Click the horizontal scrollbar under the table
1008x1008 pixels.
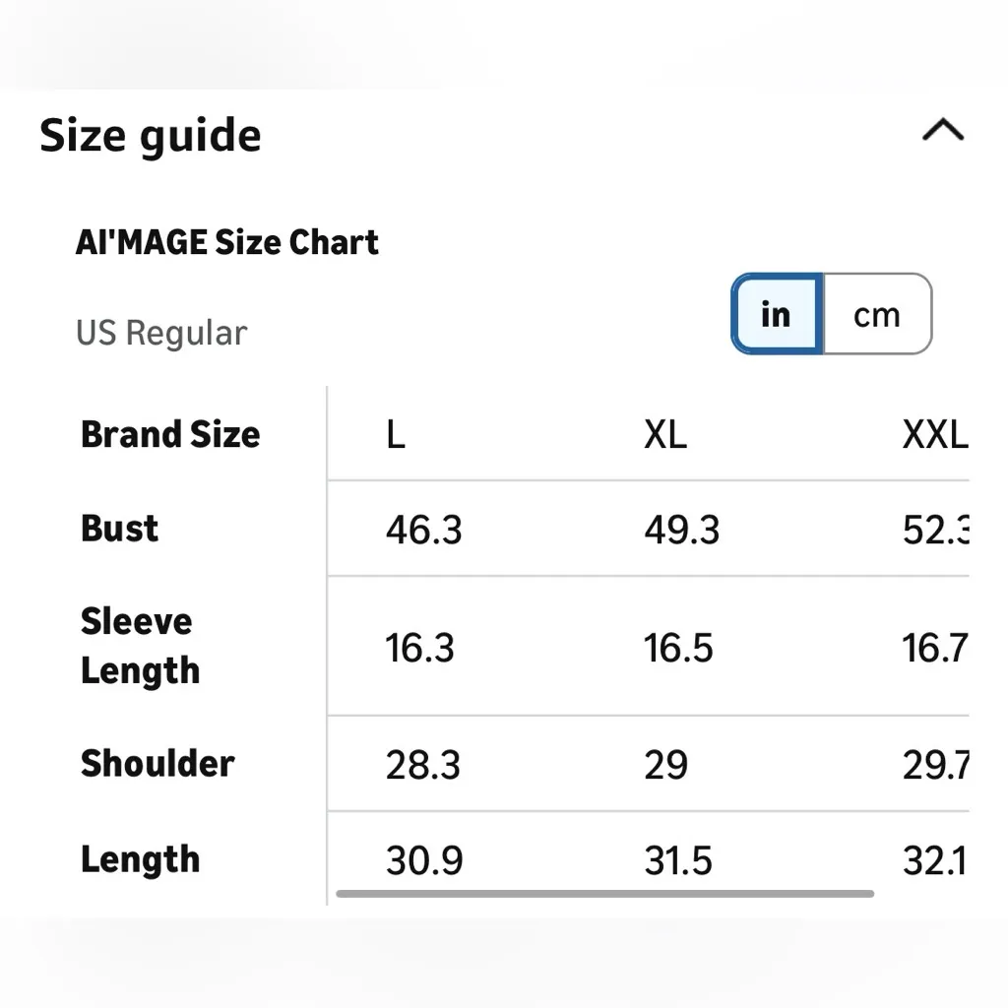click(x=604, y=894)
